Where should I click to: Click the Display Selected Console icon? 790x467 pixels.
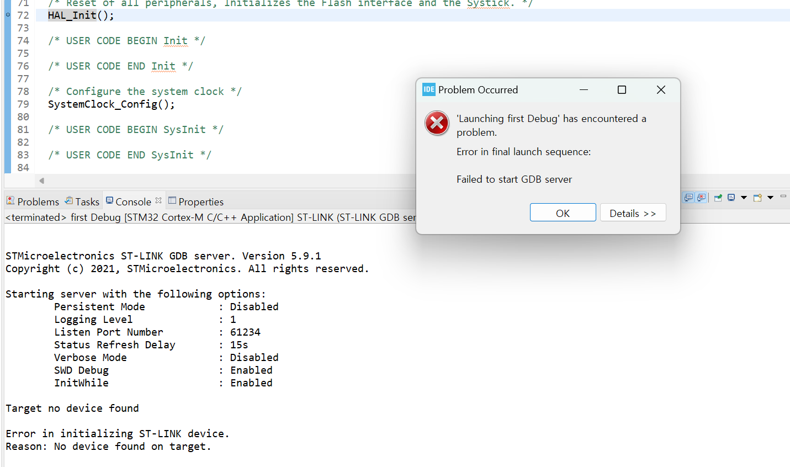[731, 198]
